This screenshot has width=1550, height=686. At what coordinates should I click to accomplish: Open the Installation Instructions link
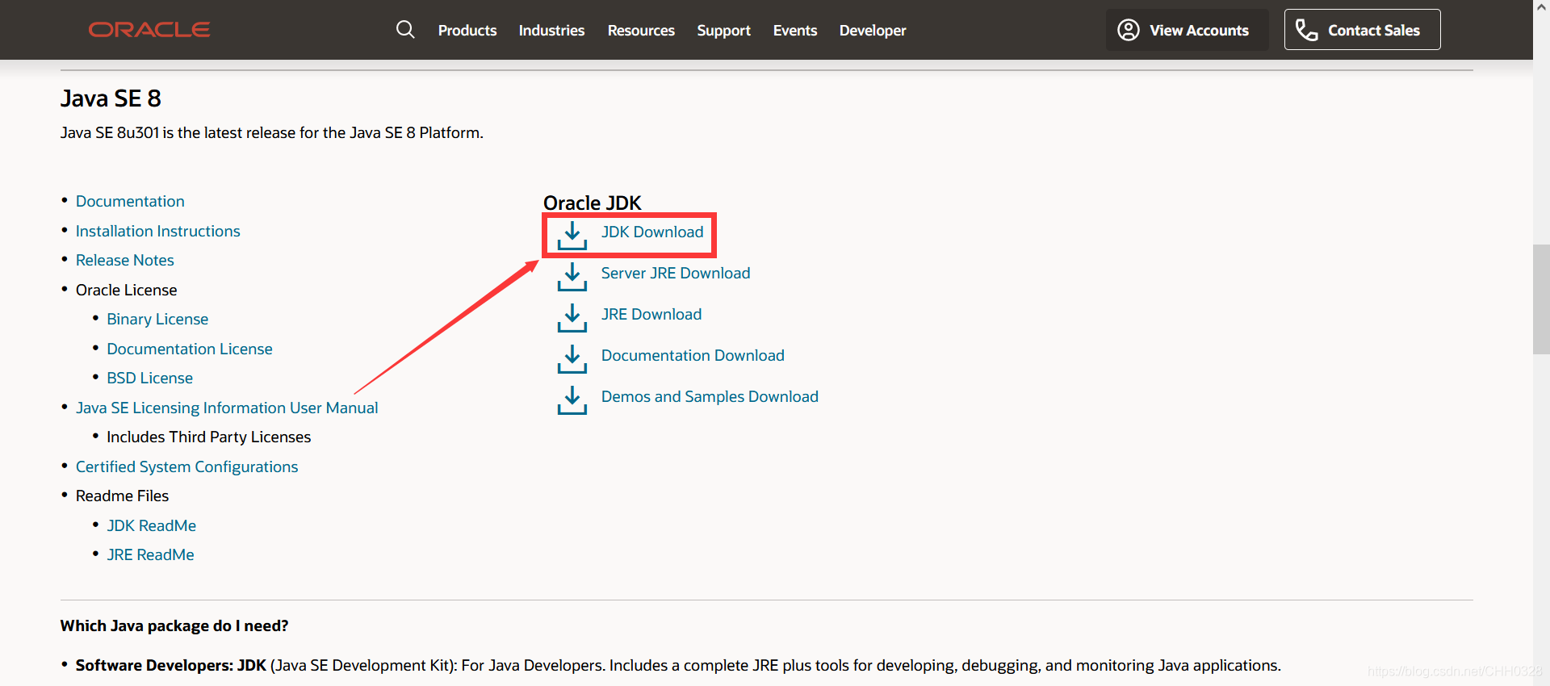(x=158, y=231)
